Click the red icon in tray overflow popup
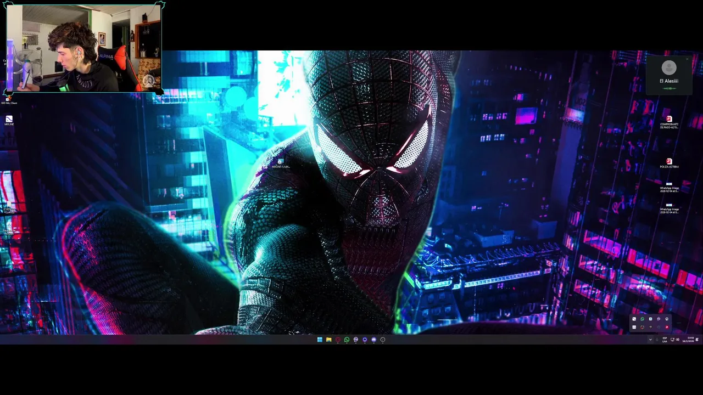The image size is (703, 395). coord(667,327)
